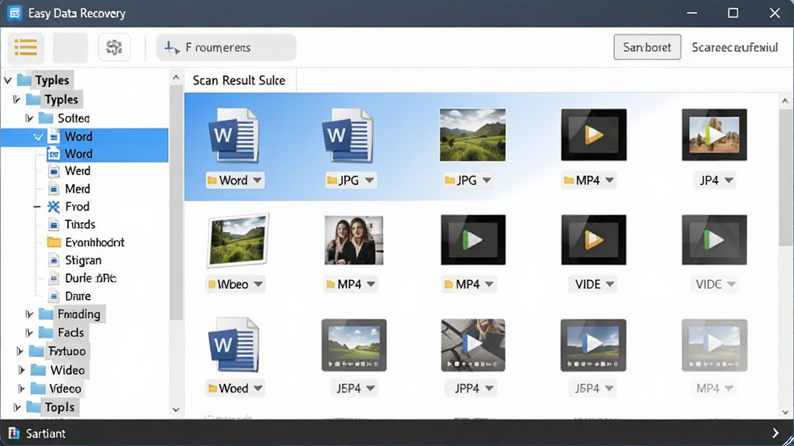Viewport: 794px width, 446px height.
Task: Click the "F roumerers" field in the toolbar
Action: pos(226,47)
